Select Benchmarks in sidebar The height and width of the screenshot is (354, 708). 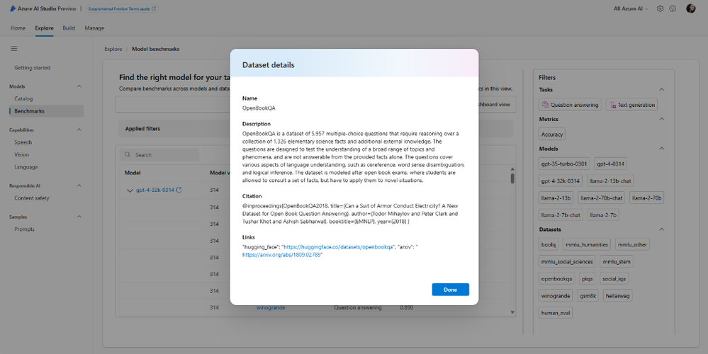point(46,111)
